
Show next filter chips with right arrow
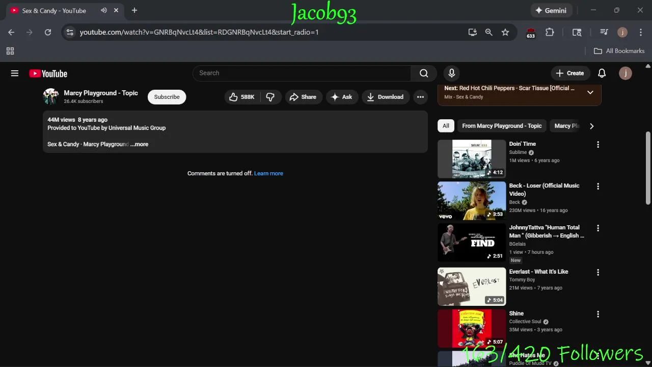click(x=591, y=126)
